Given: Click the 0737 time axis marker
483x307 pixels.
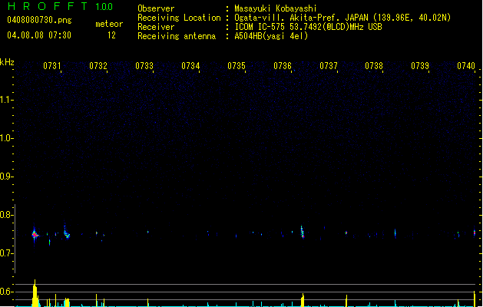Looking at the screenshot, I should tap(329, 66).
